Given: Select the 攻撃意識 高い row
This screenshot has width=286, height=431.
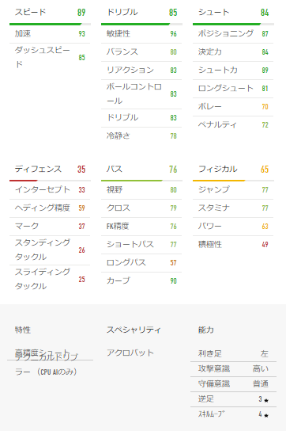Looking at the screenshot, I should [233, 368].
